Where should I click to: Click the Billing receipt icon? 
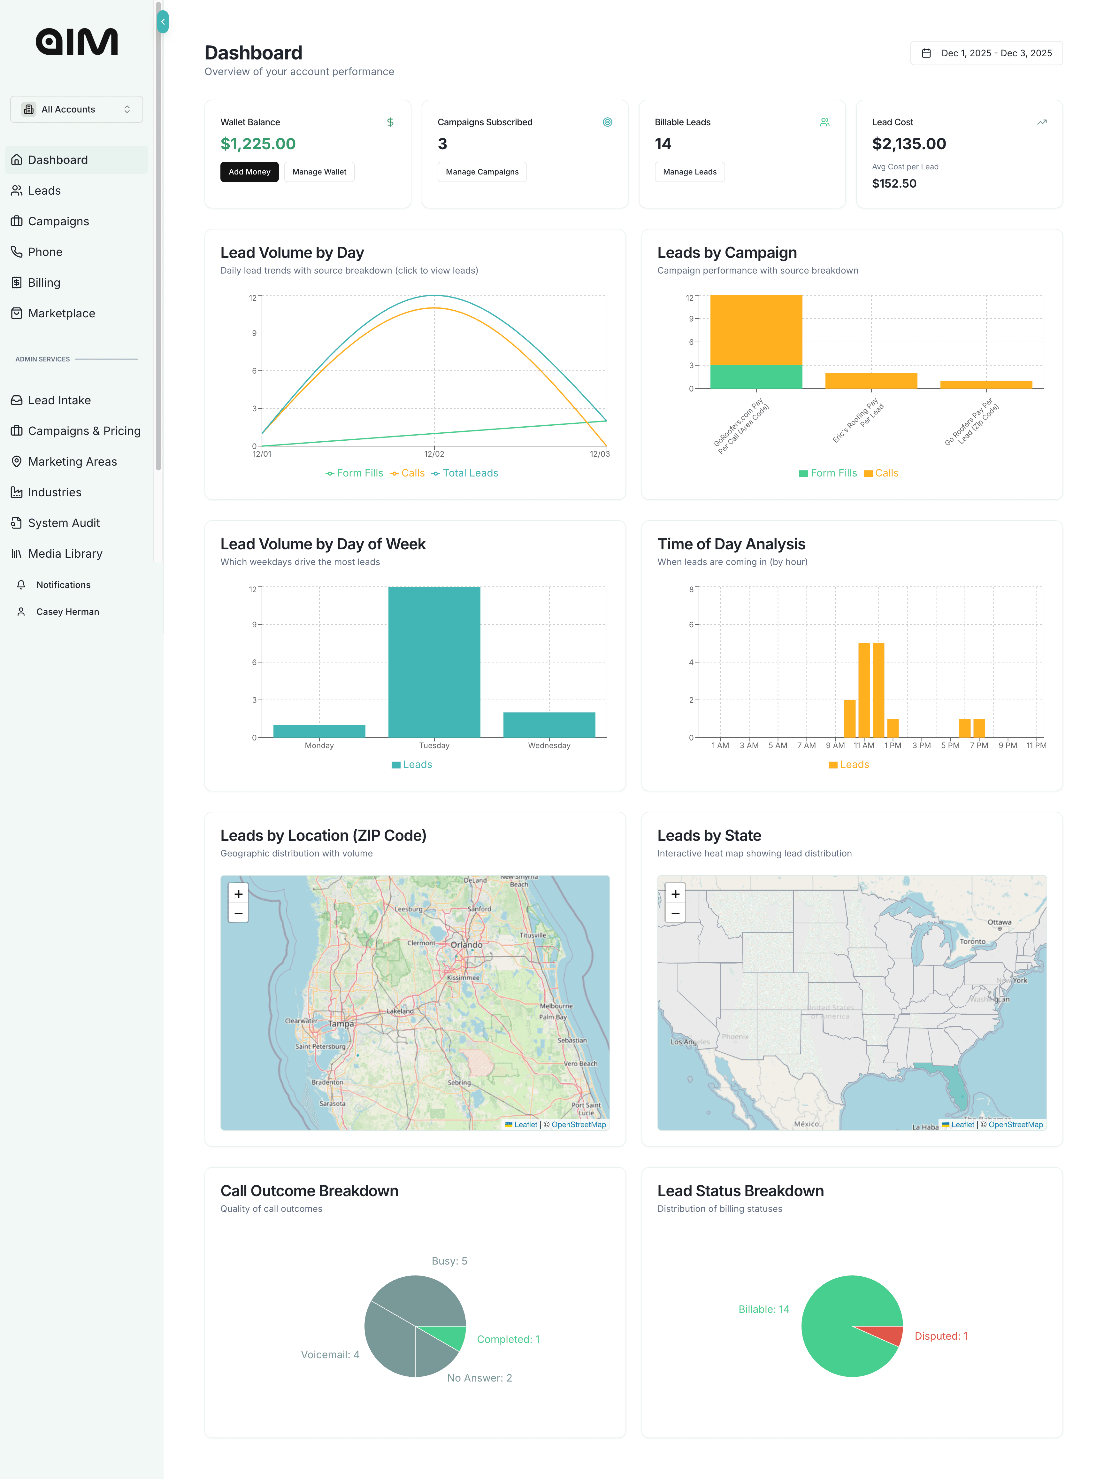pos(17,283)
